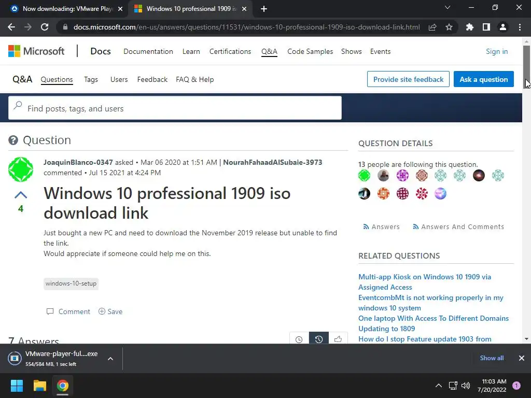
Task: Go to the Questions section
Action: 57,79
